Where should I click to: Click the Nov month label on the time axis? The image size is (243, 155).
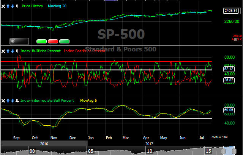click(54, 138)
